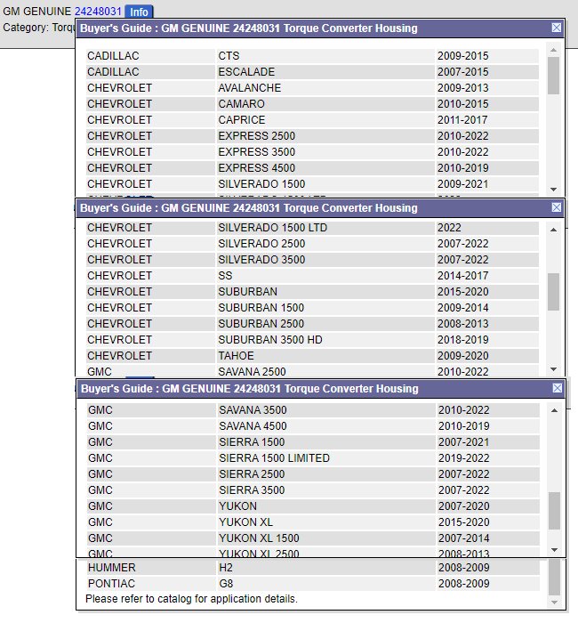Close the bottom Buyer's Guide popup
578x639 pixels.
click(x=557, y=389)
